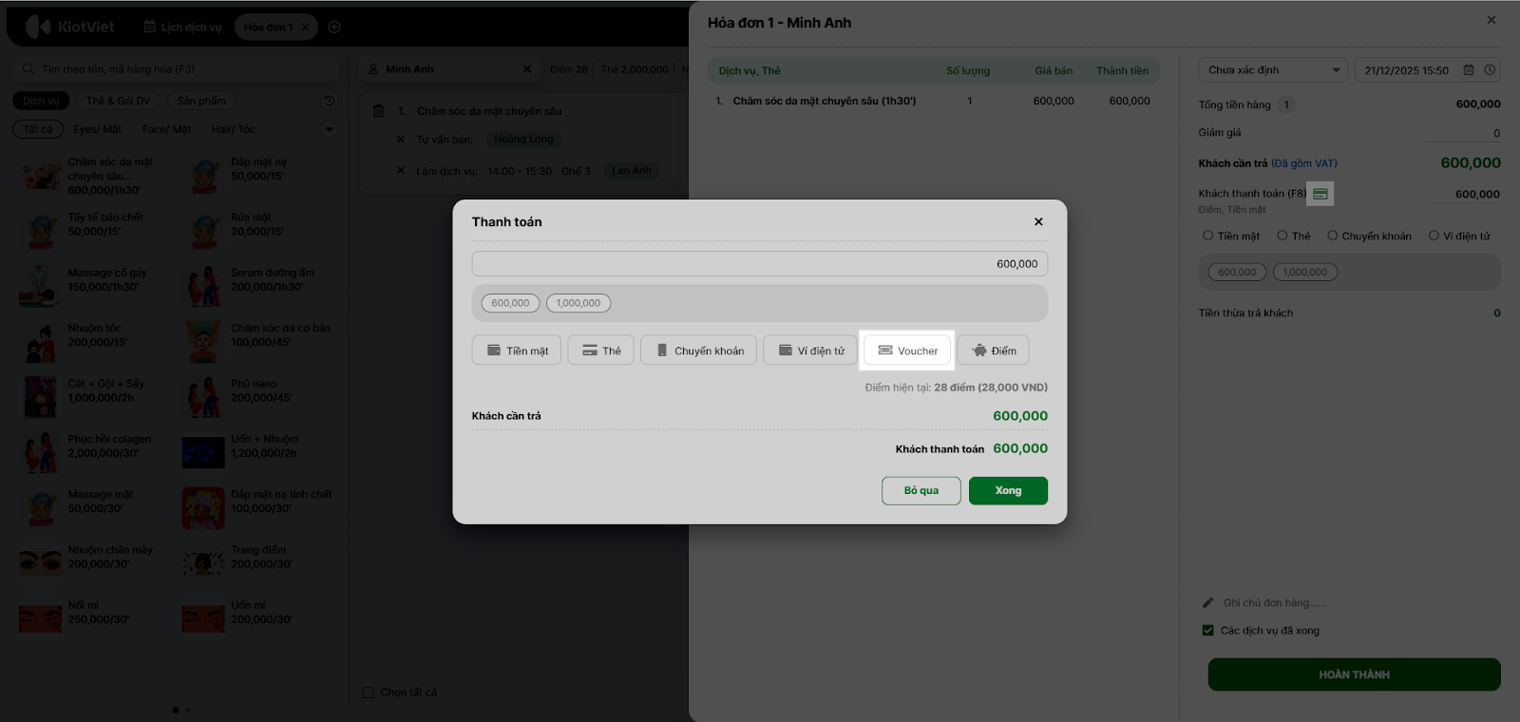Remove the Tư vấn bán row
Image resolution: width=1520 pixels, height=722 pixels.
point(401,140)
